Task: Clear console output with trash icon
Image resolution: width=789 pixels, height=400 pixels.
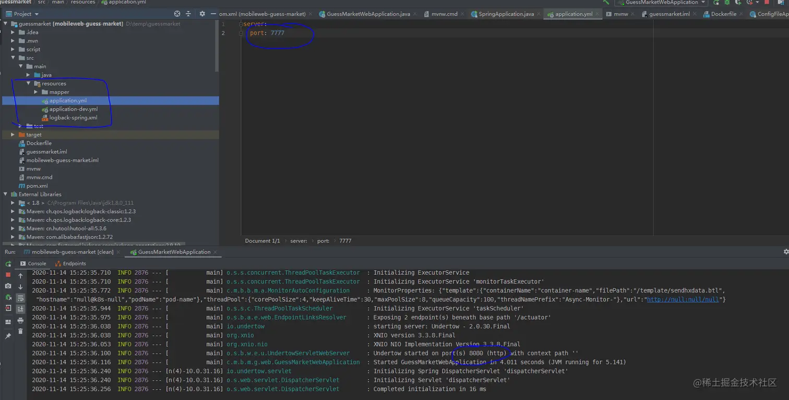Action: tap(20, 331)
